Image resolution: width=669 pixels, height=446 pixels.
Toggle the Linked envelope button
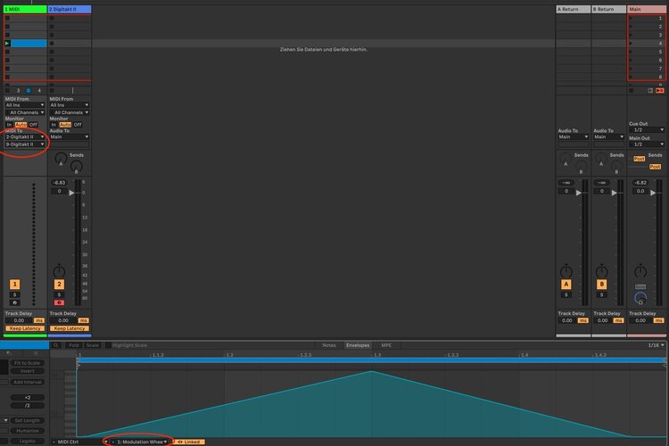(188, 442)
